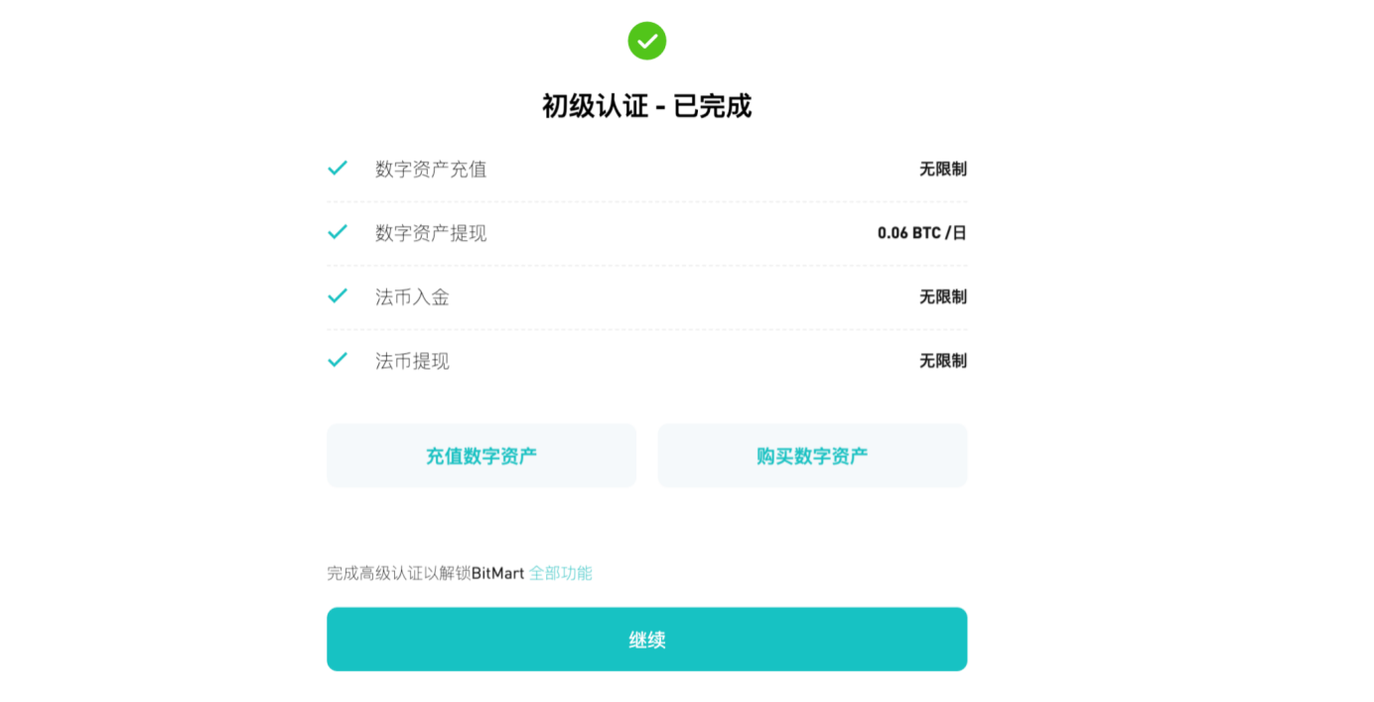Select the 法币提现 row label
This screenshot has height=702, width=1374.
pyautogui.click(x=412, y=361)
